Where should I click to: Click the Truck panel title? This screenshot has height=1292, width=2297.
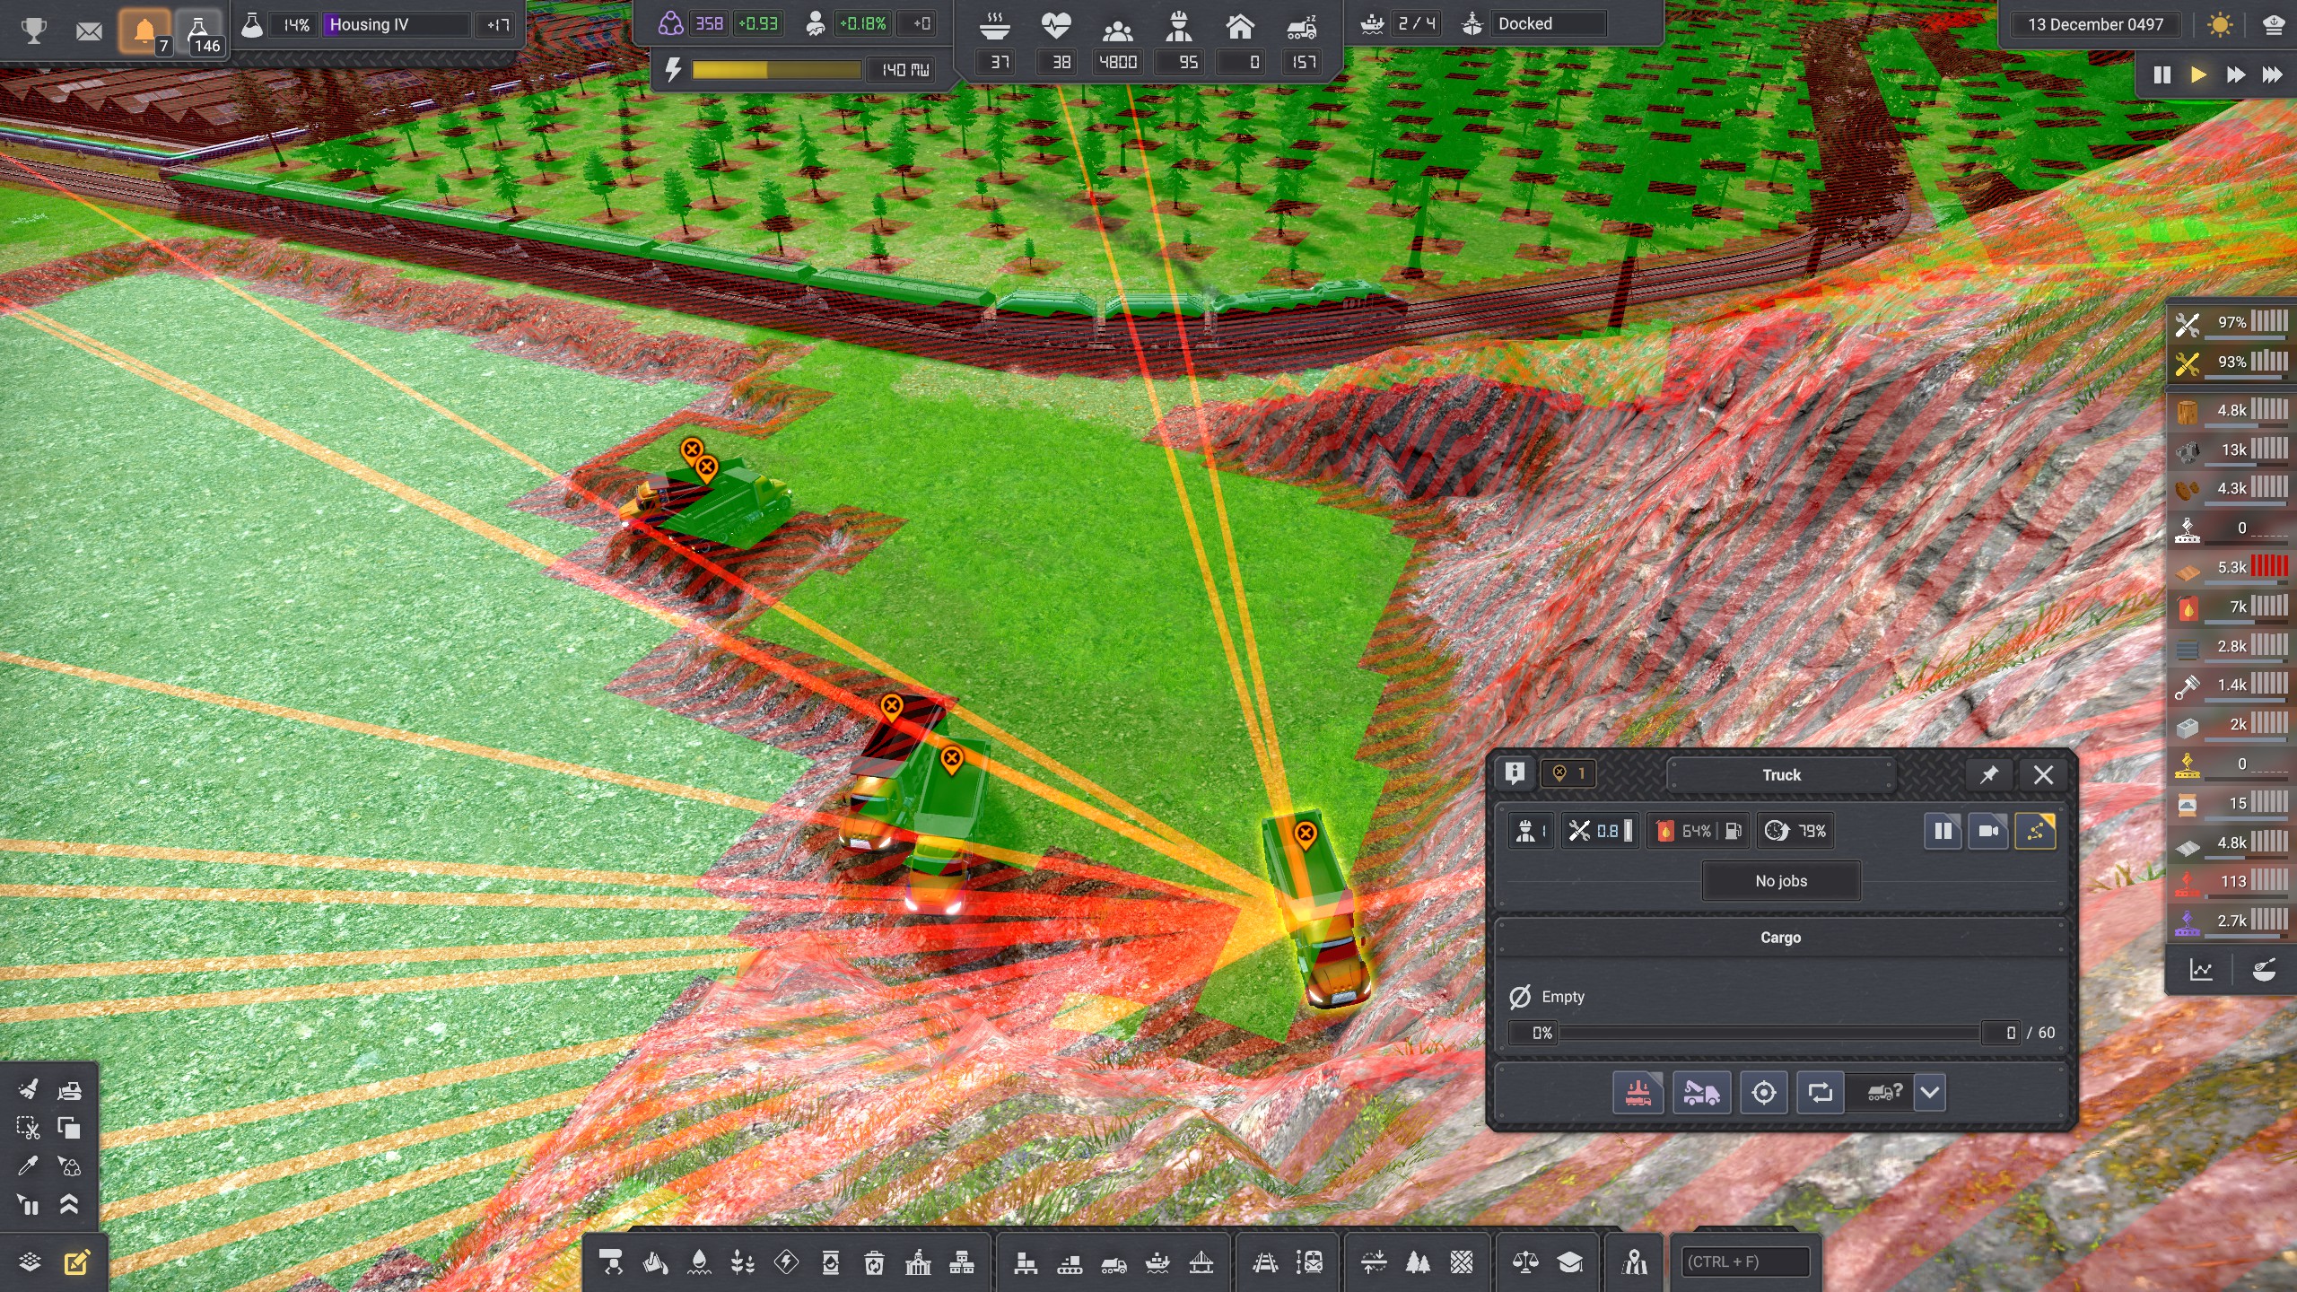click(x=1781, y=775)
